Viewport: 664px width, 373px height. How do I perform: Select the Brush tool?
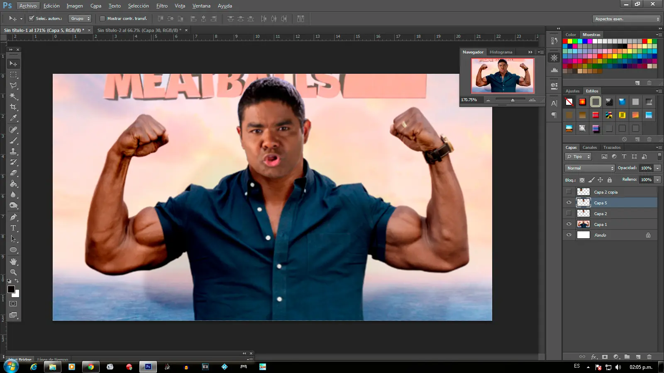pos(13,140)
